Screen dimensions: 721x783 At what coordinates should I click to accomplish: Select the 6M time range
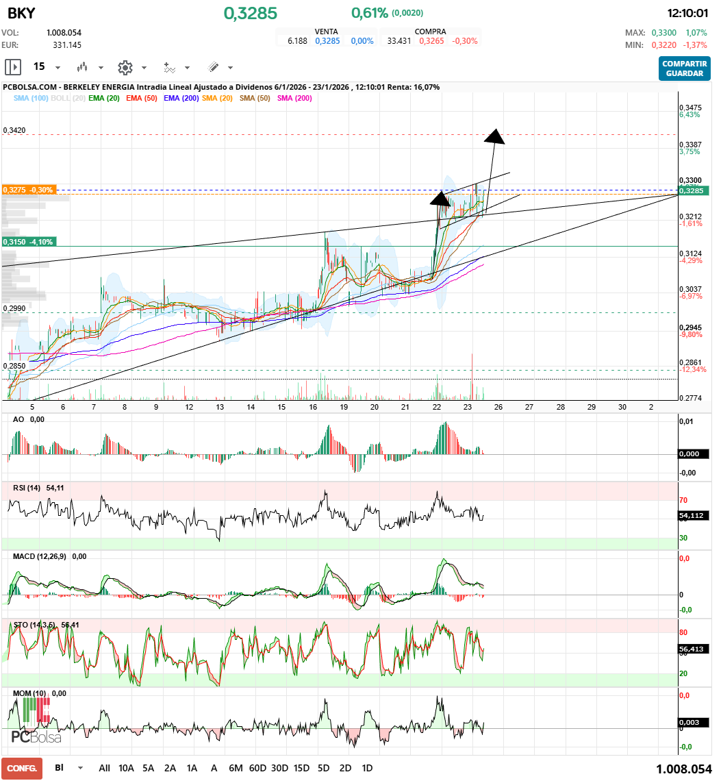pos(236,769)
